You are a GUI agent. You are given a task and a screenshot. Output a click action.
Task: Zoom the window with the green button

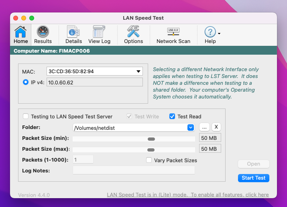[x=32, y=18]
